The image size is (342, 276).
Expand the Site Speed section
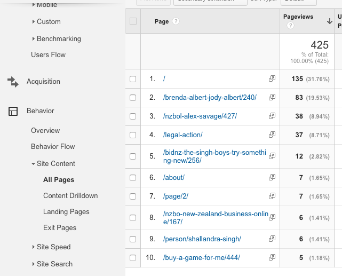[x=53, y=247]
